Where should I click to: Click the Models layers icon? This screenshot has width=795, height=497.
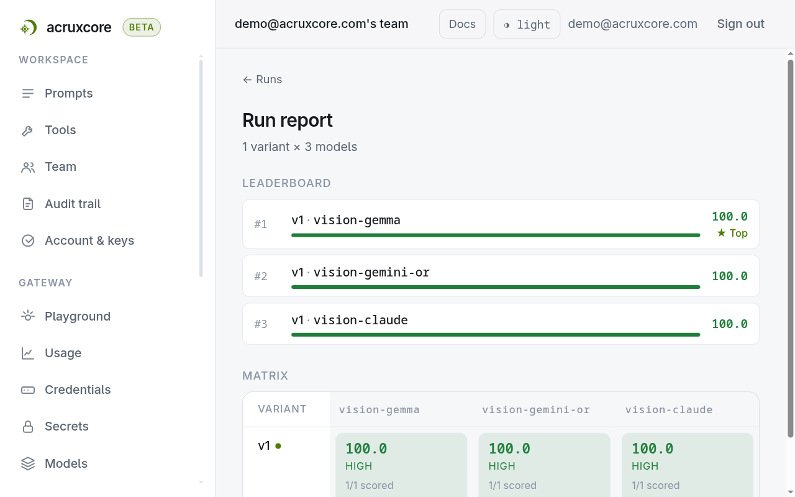tap(28, 463)
